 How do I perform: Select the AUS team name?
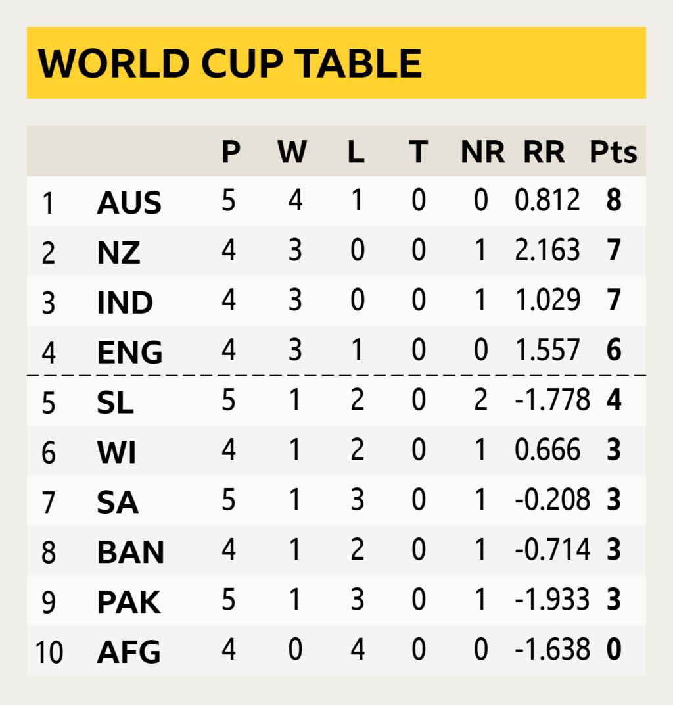pos(129,203)
